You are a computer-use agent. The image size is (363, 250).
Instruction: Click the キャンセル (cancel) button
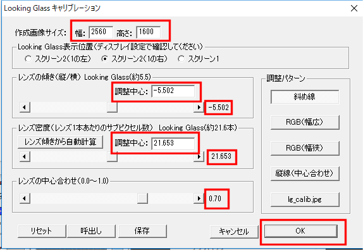tap(234, 232)
